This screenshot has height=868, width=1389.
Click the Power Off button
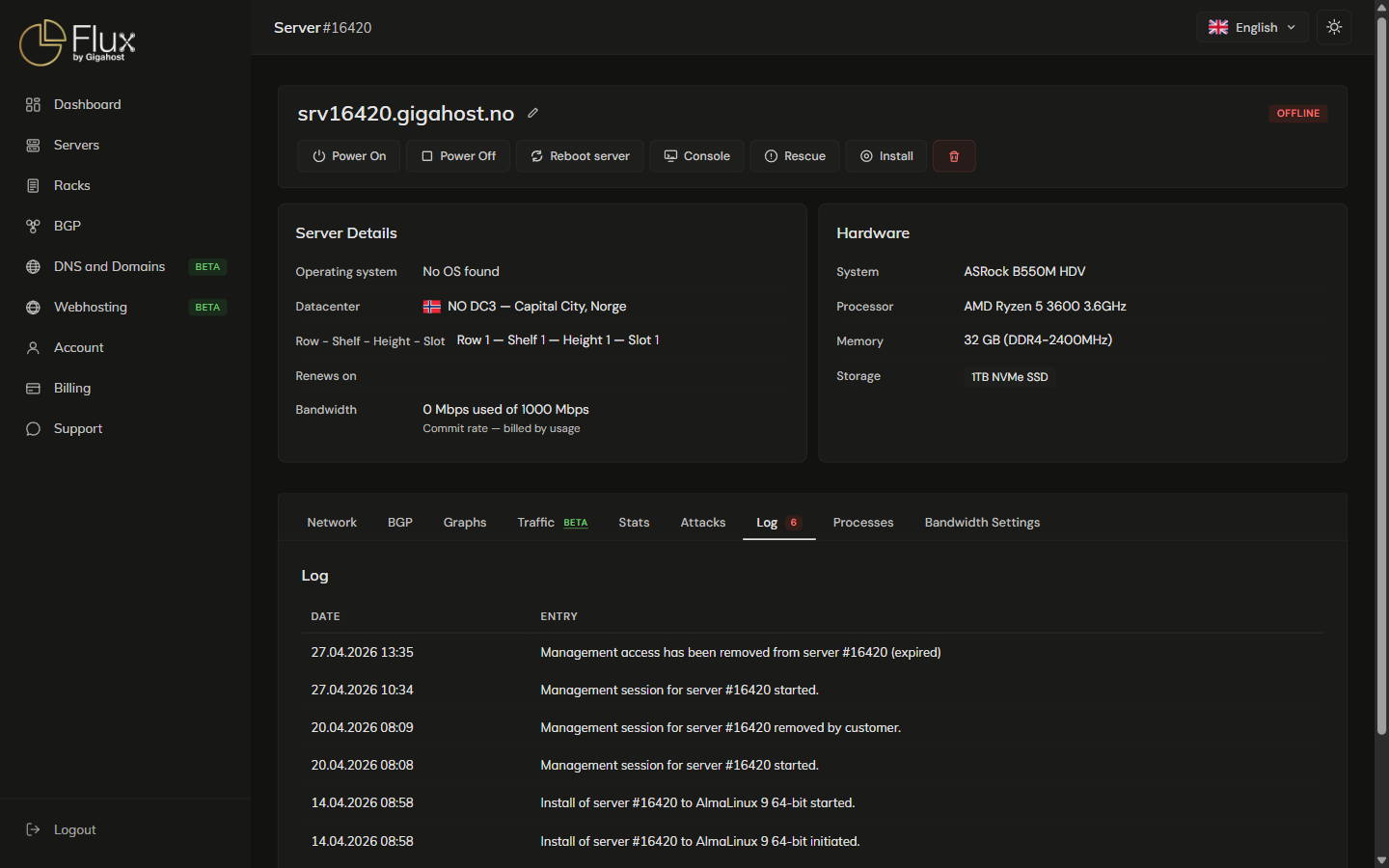tap(458, 156)
